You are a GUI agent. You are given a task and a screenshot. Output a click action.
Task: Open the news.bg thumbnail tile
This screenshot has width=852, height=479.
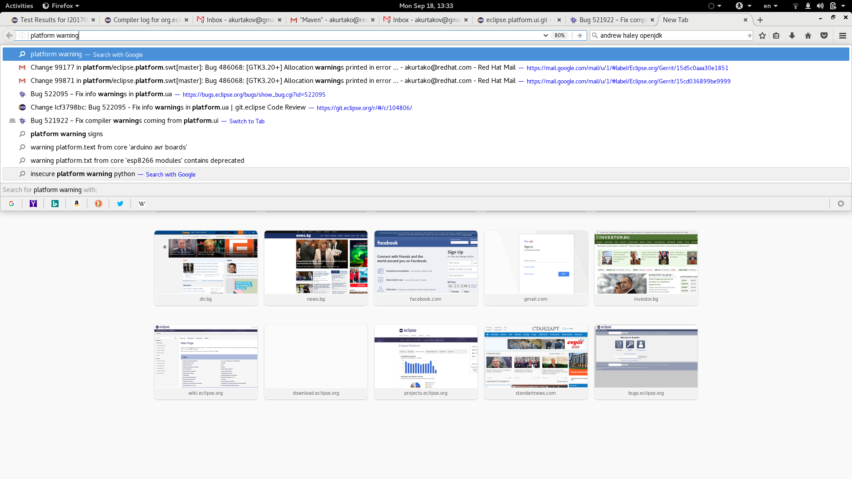point(316,268)
